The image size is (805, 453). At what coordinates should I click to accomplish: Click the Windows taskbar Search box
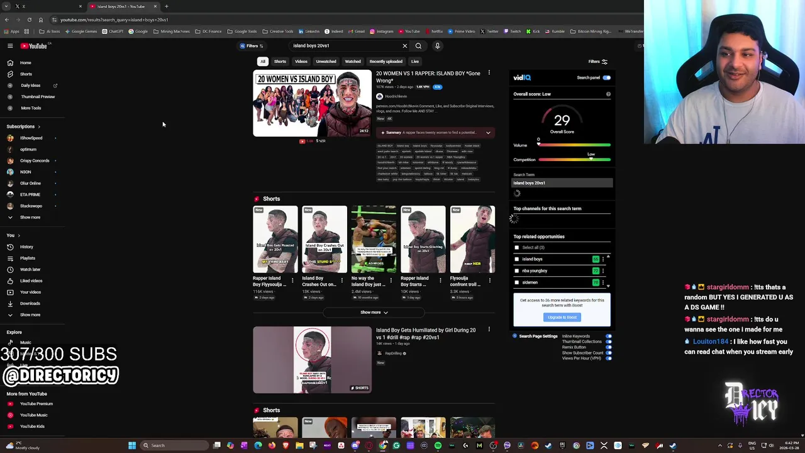[173, 445]
